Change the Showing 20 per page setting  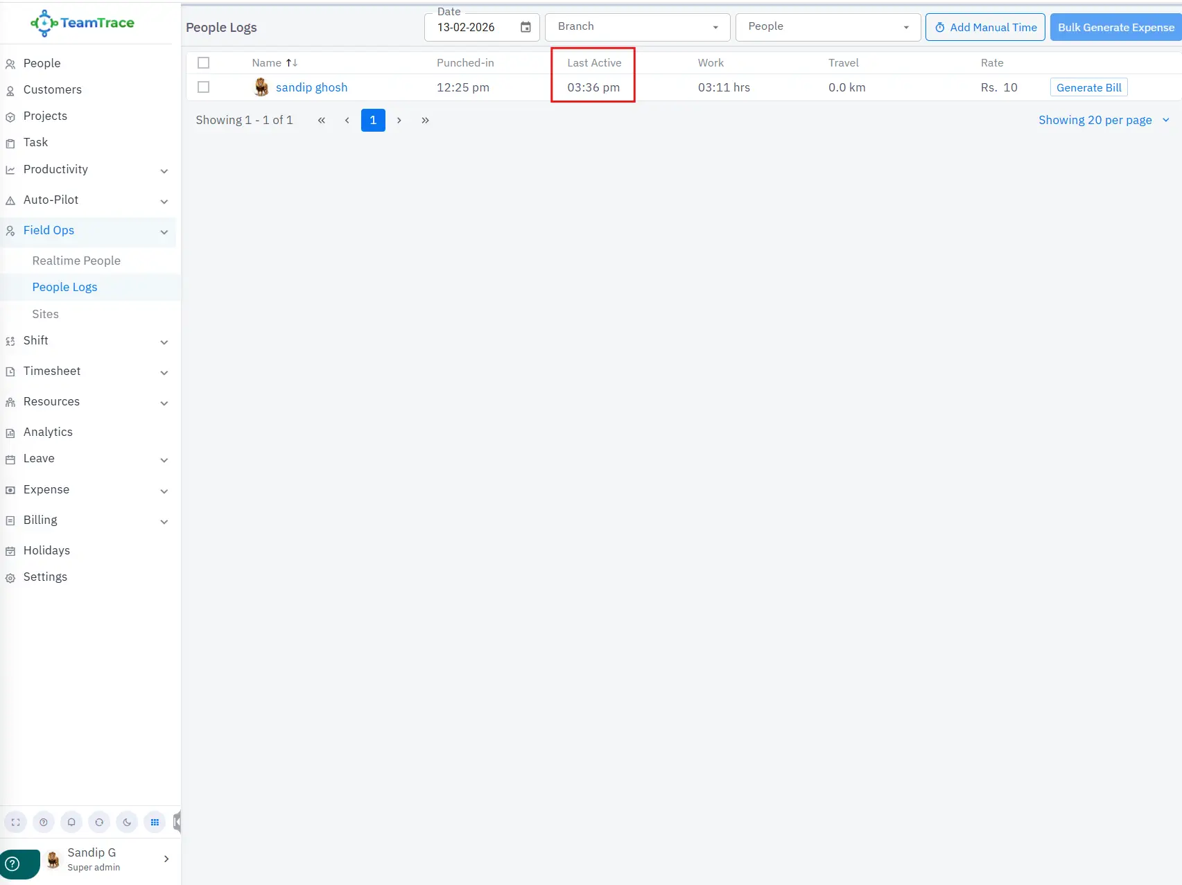click(x=1103, y=120)
